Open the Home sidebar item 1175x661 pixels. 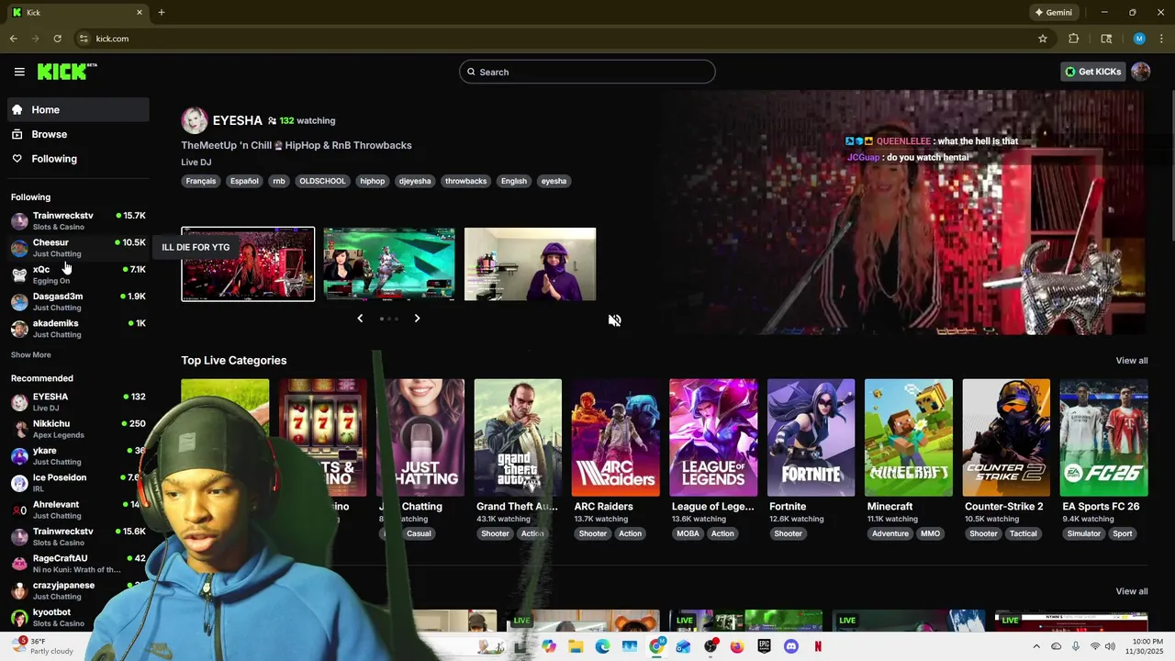78,109
